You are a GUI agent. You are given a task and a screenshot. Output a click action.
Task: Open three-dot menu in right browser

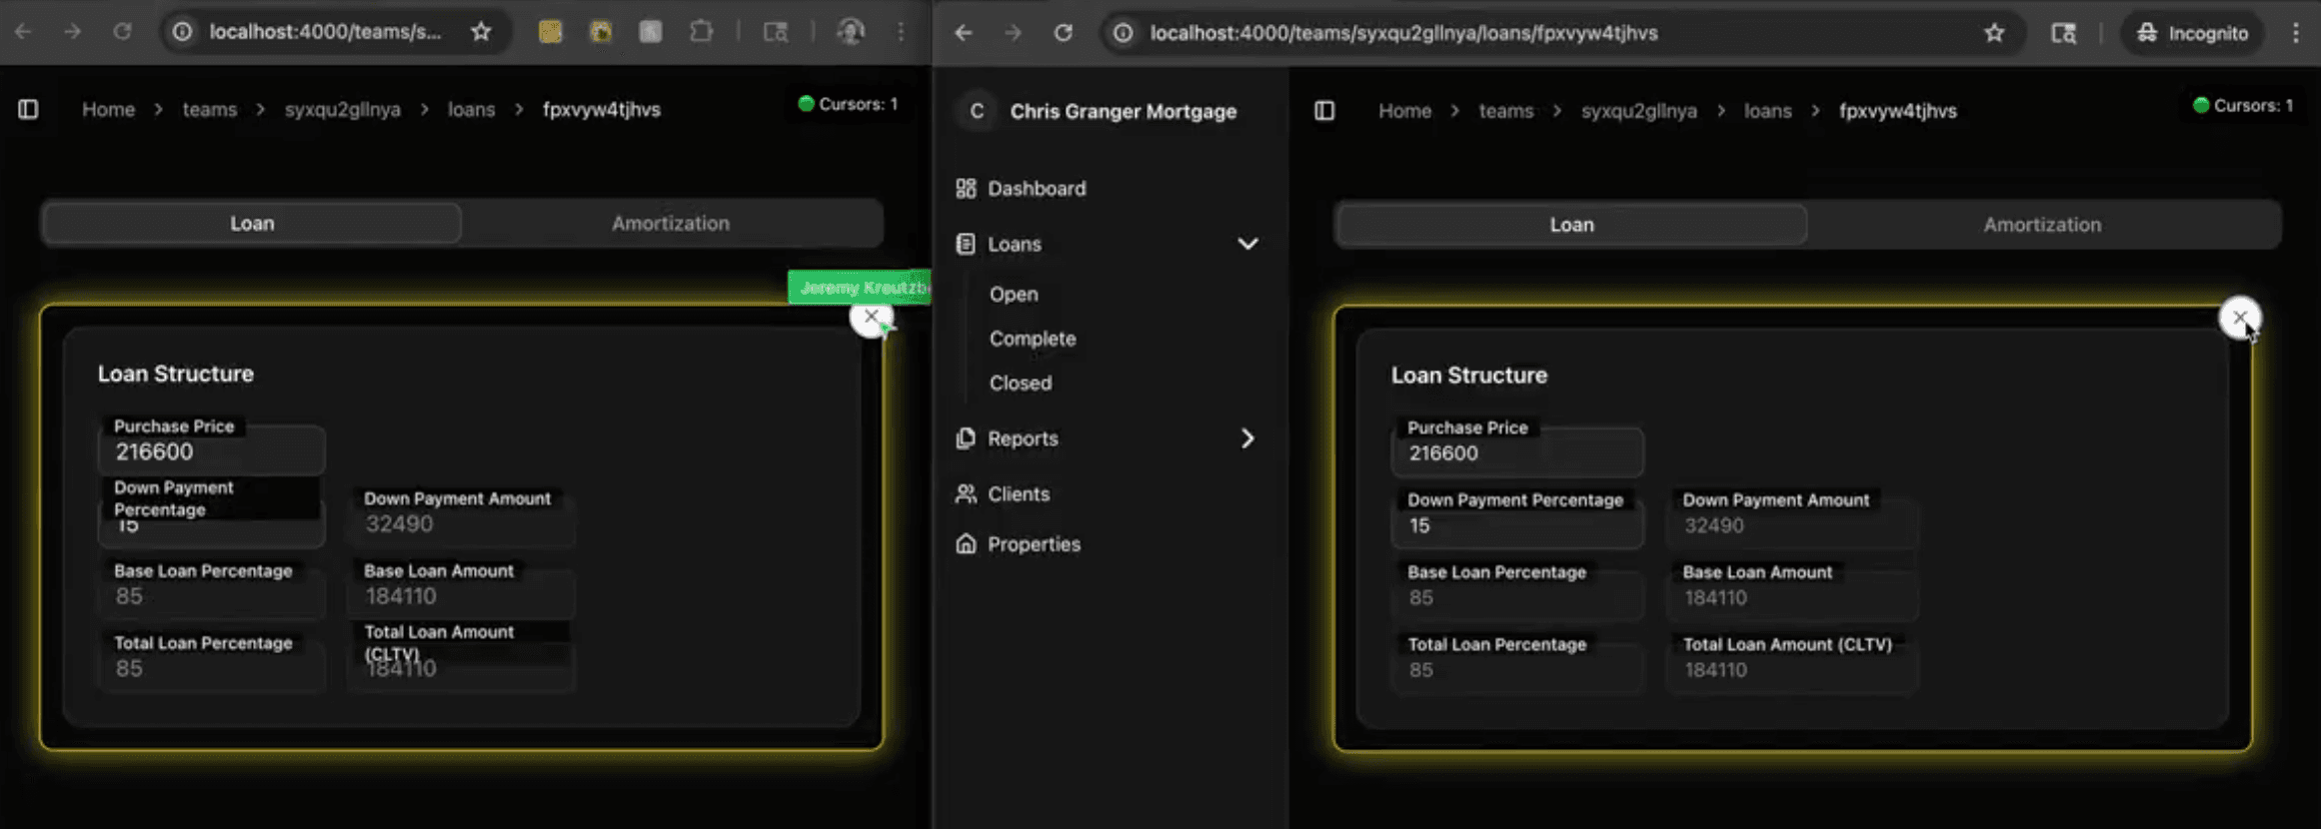click(2296, 33)
